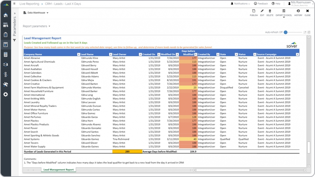The height and width of the screenshot is (177, 315).
Task: Click the Parameters filter funnel icon
Action: tap(15, 40)
